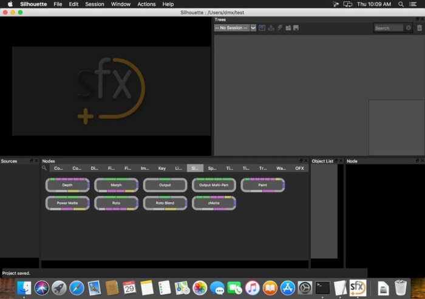Viewport: 425px width, 299px height.
Task: Click the nodes search magnifier icon
Action: [44, 168]
